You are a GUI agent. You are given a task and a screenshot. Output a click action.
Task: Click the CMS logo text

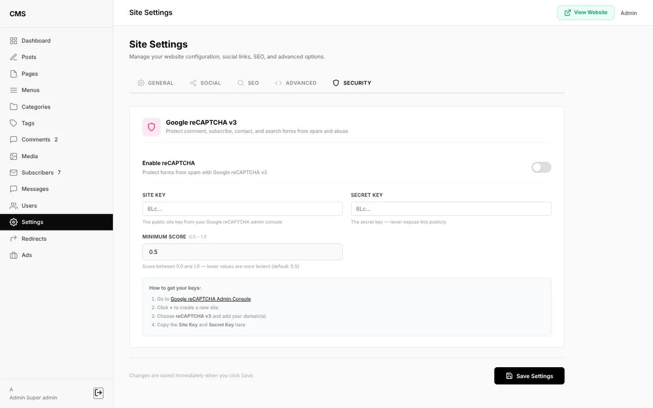pos(17,14)
